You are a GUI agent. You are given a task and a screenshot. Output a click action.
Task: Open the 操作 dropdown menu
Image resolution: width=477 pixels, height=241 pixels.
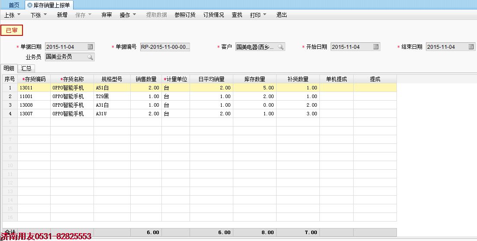pos(128,15)
